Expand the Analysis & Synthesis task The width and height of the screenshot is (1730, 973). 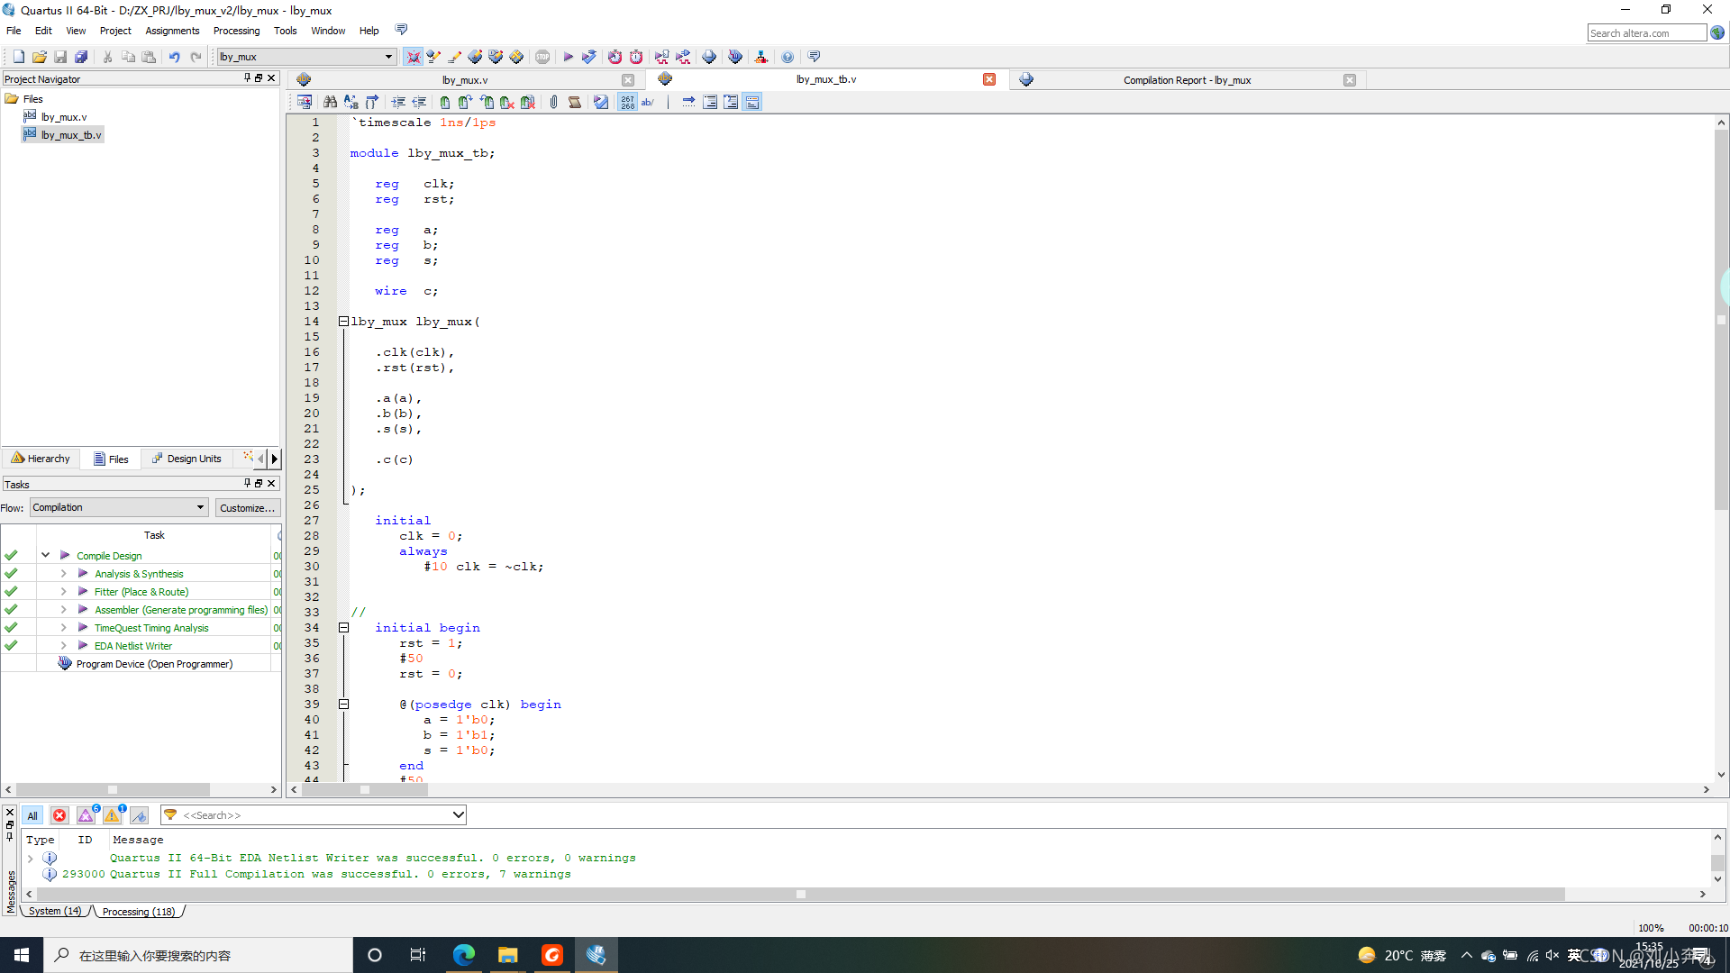[64, 574]
